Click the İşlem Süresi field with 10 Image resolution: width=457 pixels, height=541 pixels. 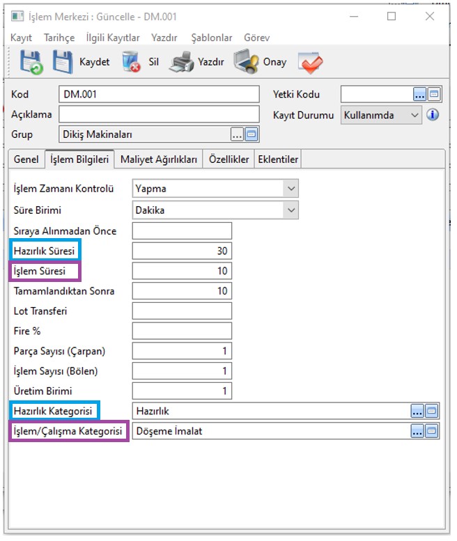point(182,271)
